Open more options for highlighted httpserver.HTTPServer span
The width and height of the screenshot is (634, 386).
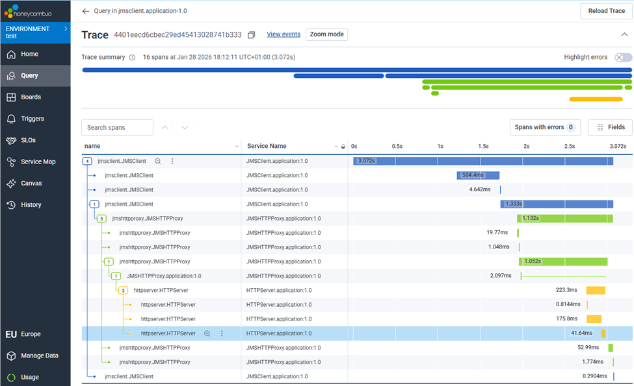tap(222, 333)
